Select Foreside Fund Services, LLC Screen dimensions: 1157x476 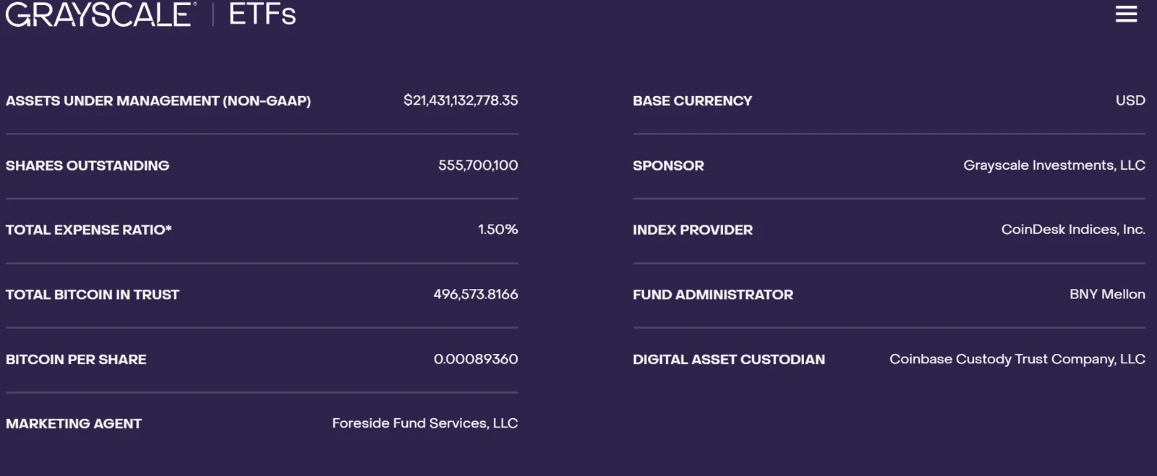tap(424, 423)
